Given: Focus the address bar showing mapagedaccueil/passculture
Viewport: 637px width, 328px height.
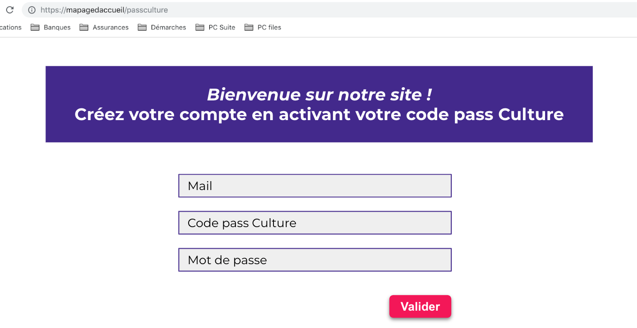Looking at the screenshot, I should 328,10.
